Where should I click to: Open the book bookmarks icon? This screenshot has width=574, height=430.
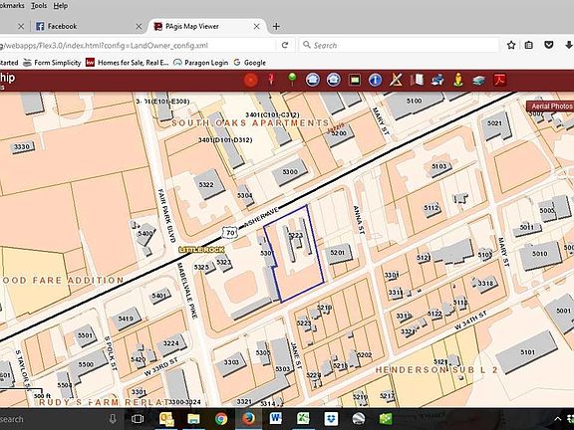coord(417,80)
